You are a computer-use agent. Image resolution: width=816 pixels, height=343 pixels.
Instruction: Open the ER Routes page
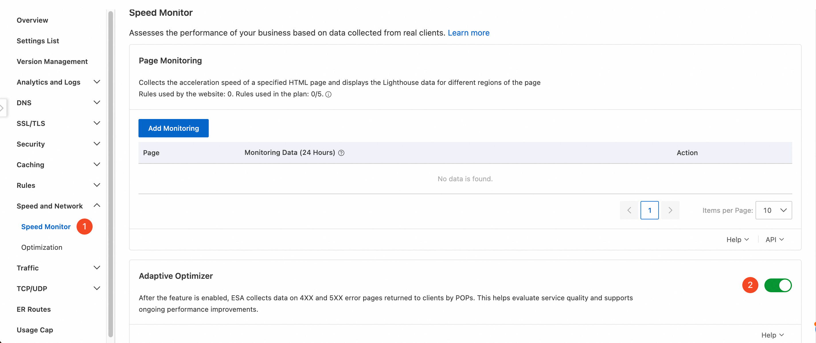34,309
